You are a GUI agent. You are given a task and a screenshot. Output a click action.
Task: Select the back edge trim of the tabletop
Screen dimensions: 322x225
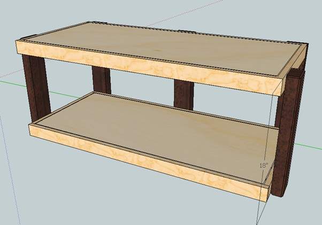click(187, 32)
